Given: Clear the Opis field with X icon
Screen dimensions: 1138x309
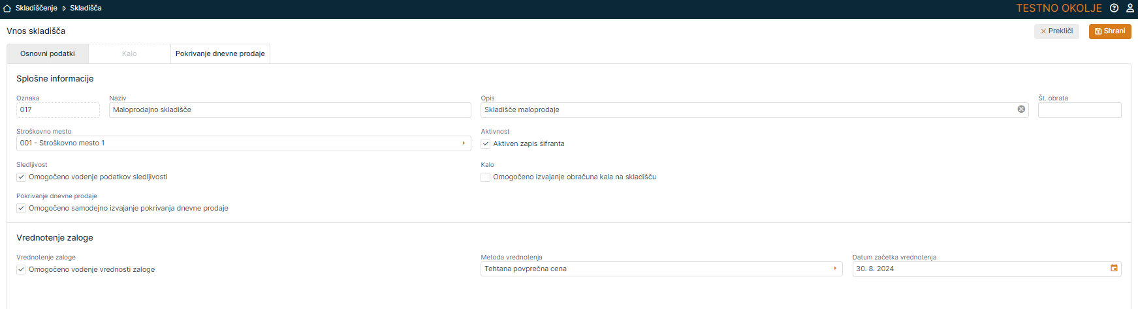Looking at the screenshot, I should [1021, 110].
